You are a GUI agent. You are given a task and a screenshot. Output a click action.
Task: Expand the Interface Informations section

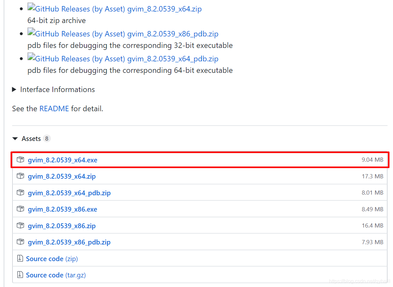coord(53,89)
